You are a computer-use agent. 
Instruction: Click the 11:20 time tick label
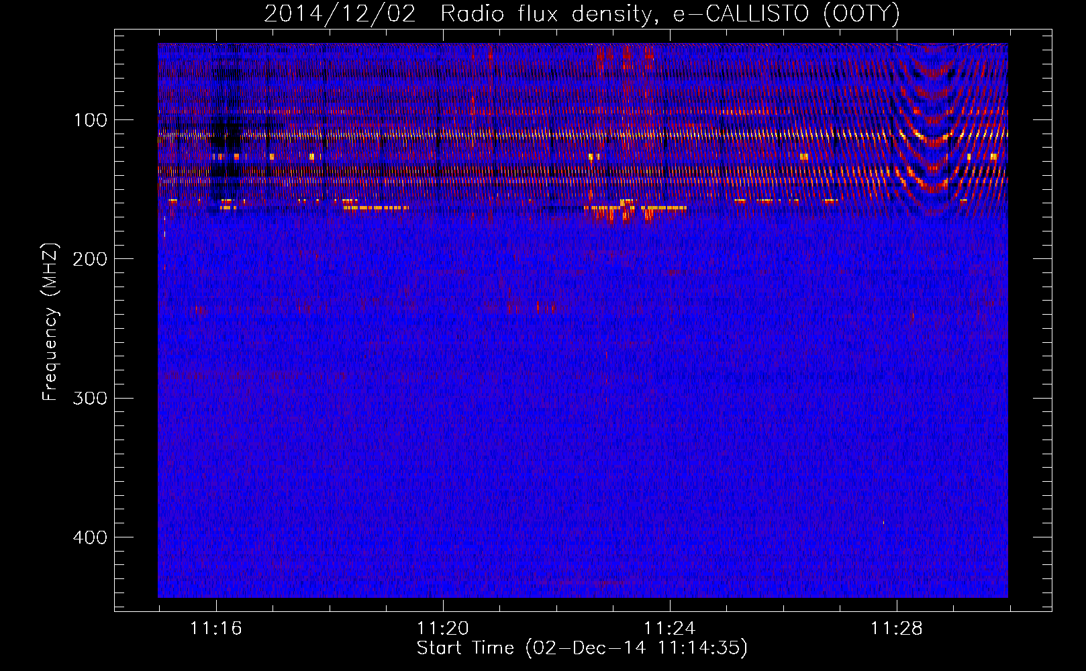443,629
